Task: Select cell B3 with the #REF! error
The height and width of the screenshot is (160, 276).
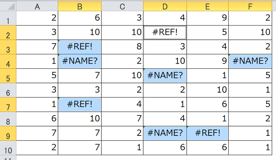Action: pos(80,47)
